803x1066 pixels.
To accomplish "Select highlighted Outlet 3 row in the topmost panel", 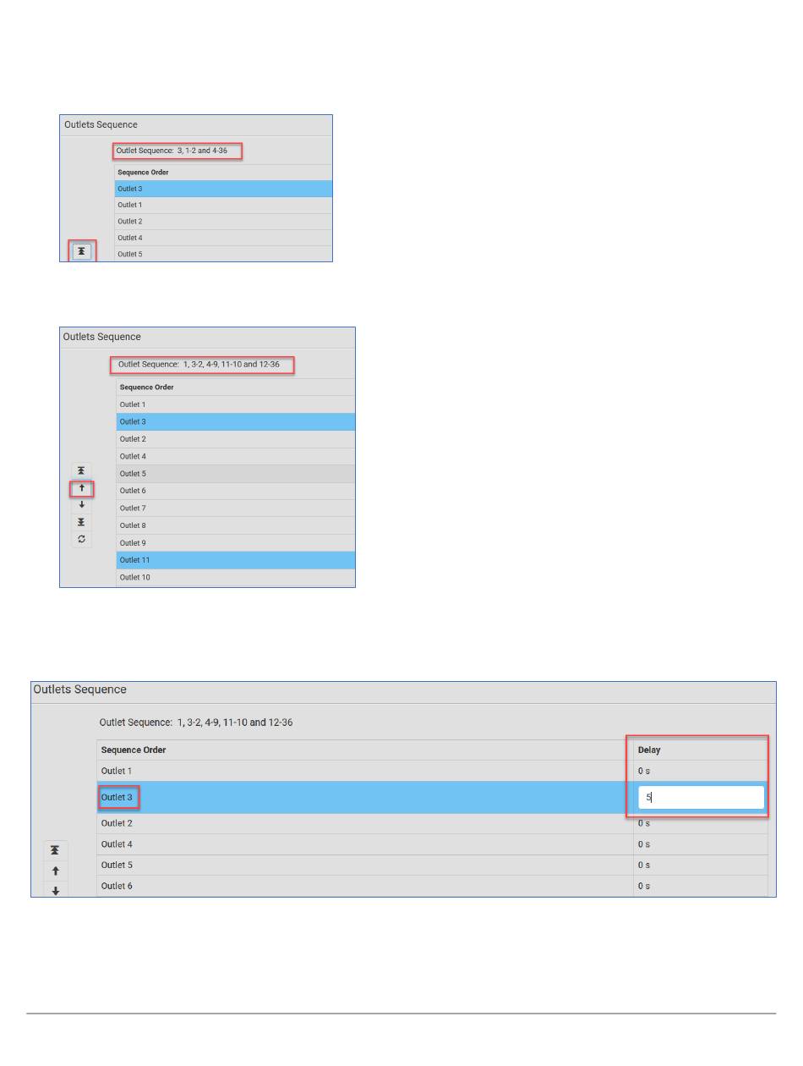I will (223, 189).
